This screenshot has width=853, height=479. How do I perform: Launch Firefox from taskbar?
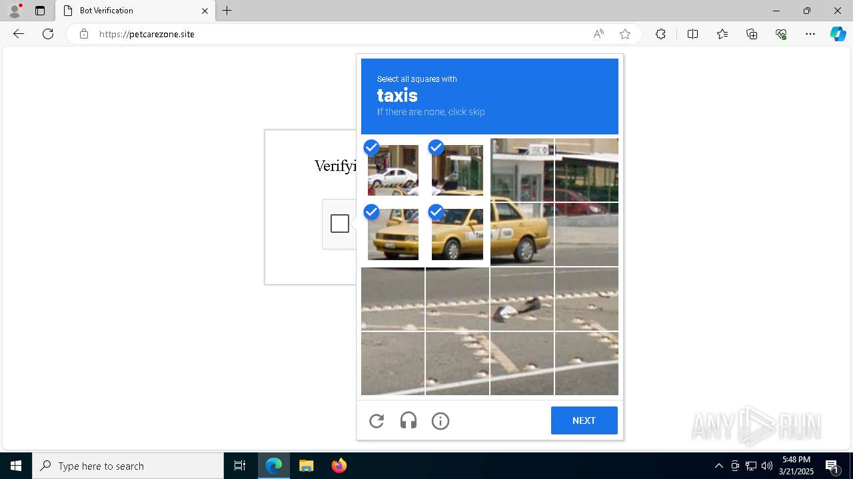click(x=339, y=466)
